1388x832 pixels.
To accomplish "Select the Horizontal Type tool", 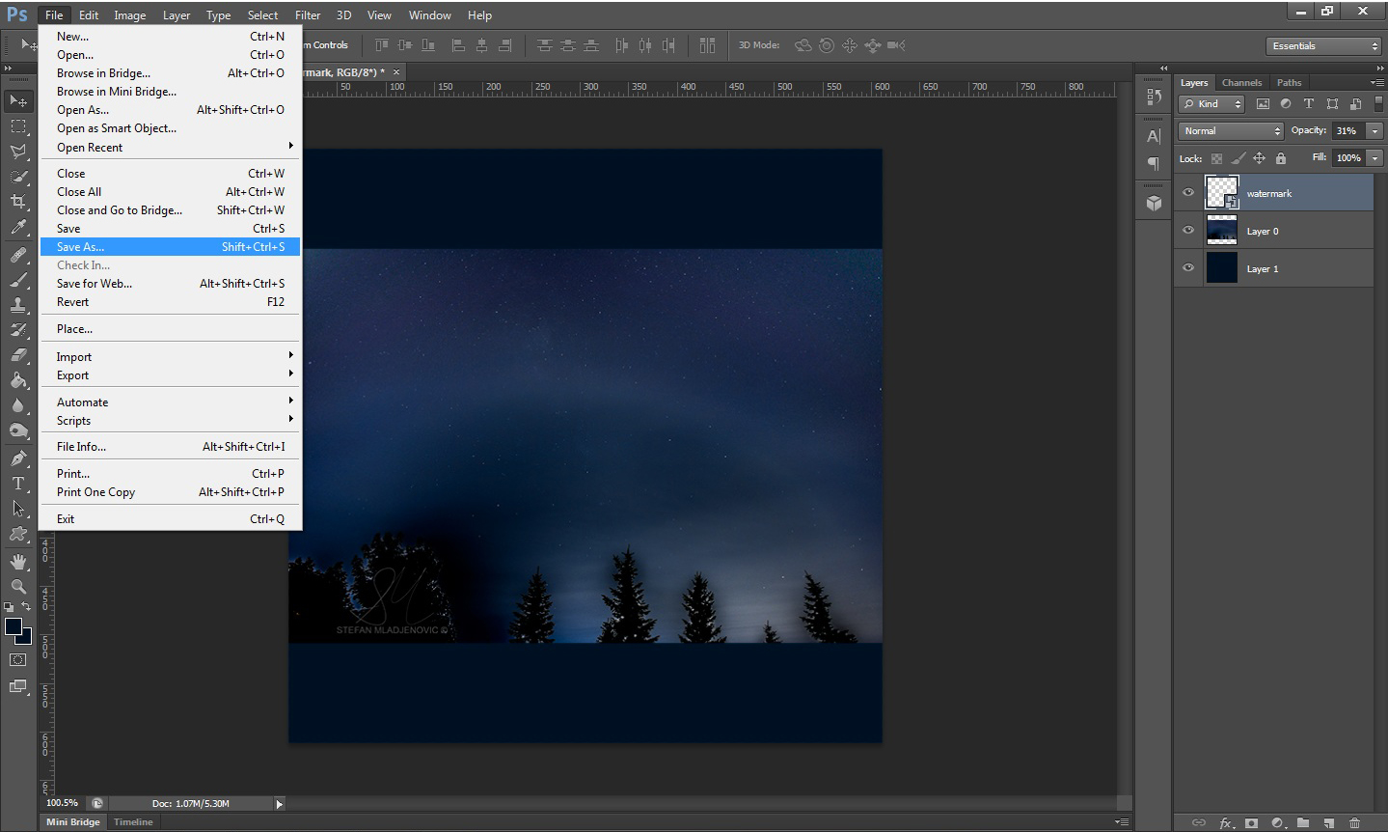I will (x=18, y=484).
